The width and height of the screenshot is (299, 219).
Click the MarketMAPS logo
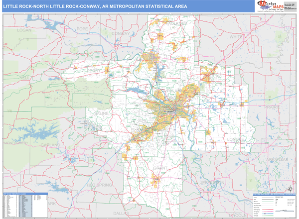point(271,5)
